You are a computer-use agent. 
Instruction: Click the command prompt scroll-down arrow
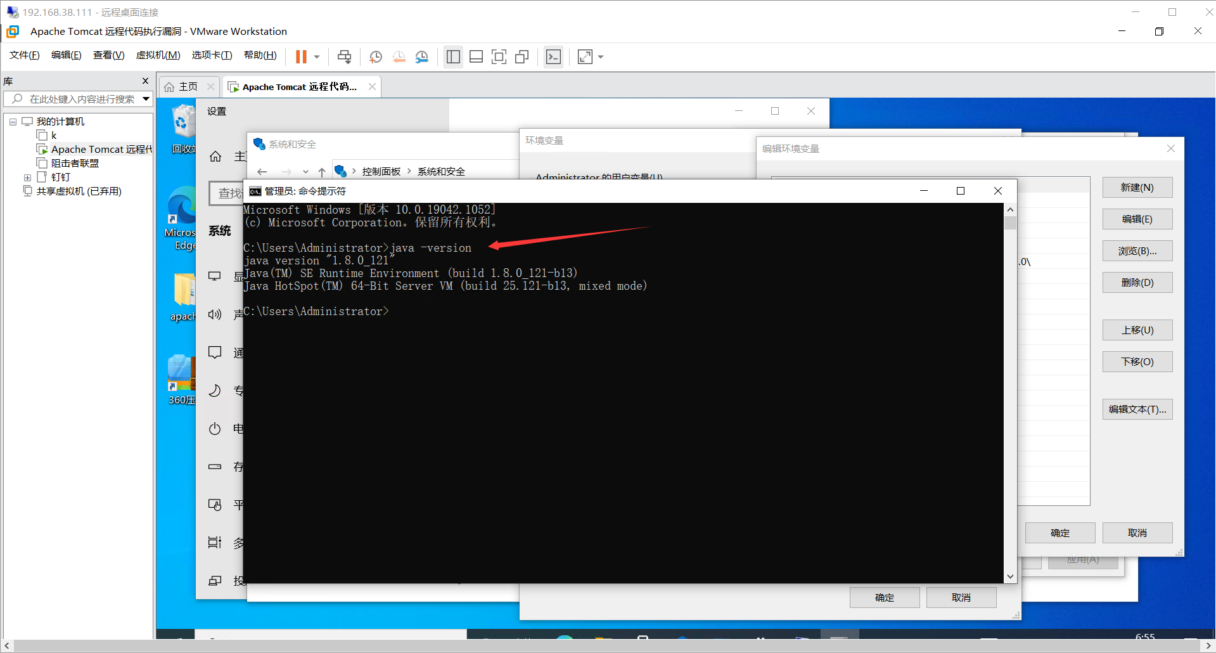[1010, 577]
